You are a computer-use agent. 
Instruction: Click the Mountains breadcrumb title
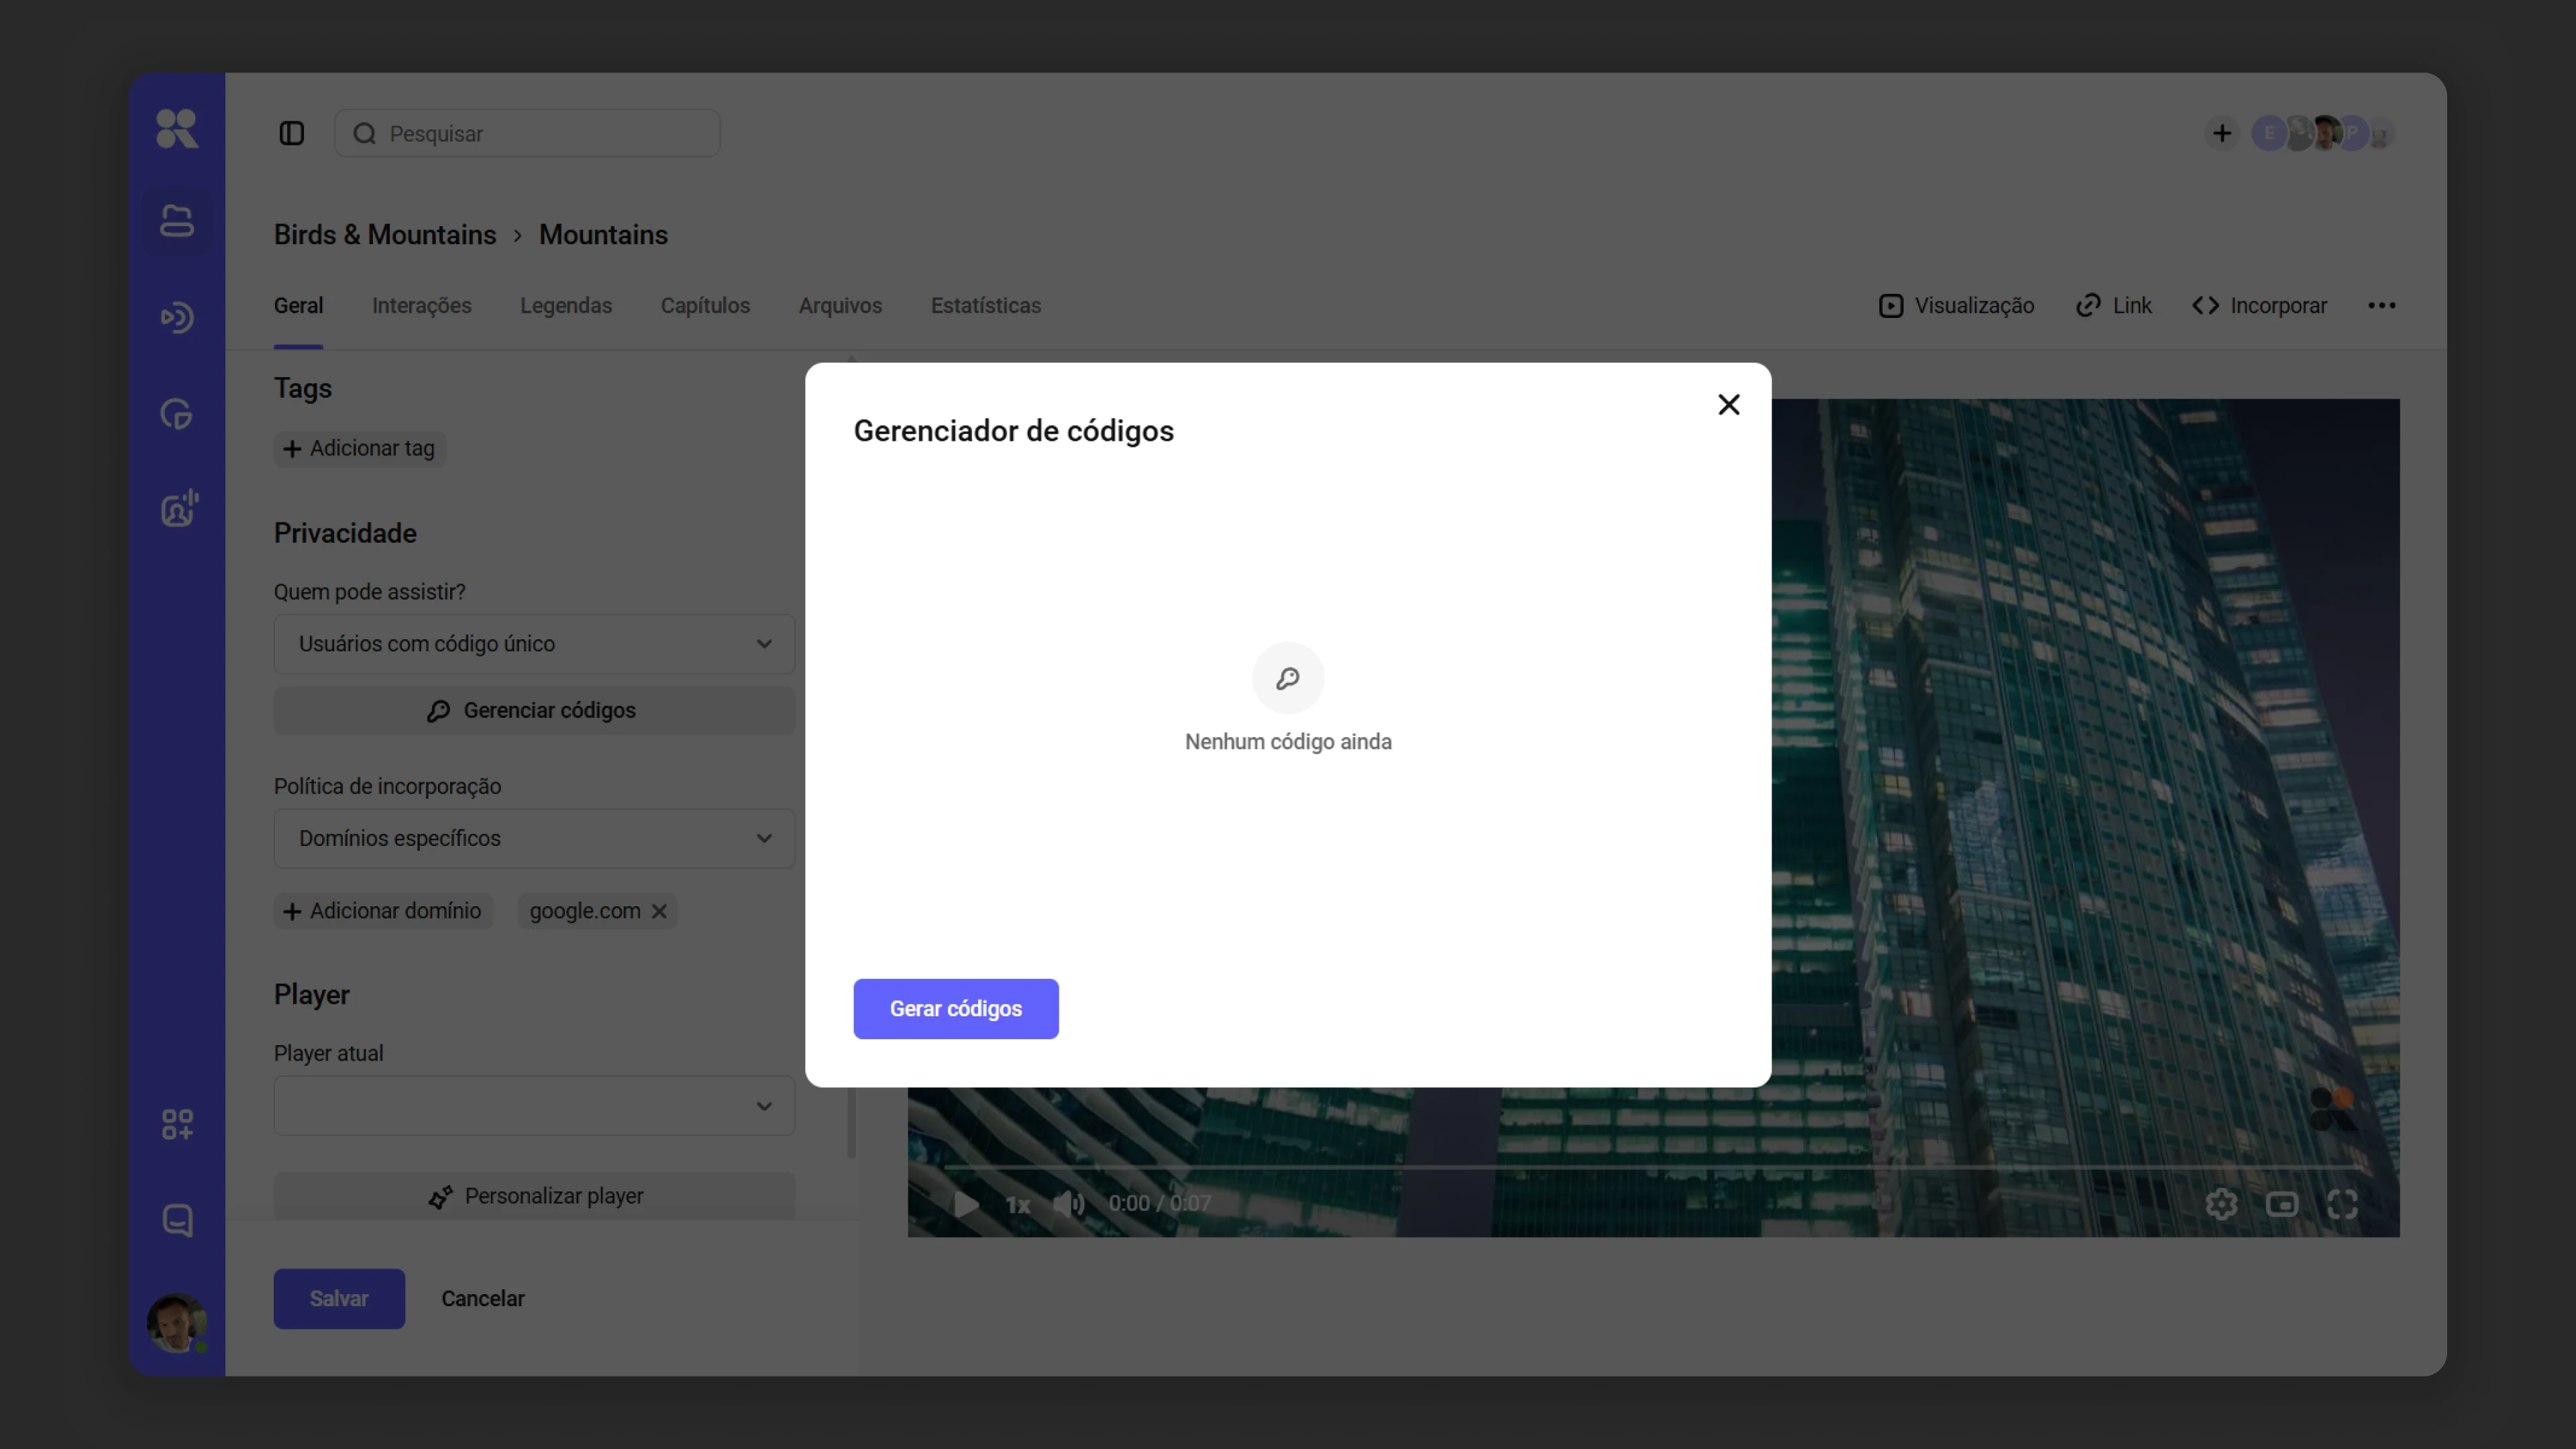[x=603, y=235]
